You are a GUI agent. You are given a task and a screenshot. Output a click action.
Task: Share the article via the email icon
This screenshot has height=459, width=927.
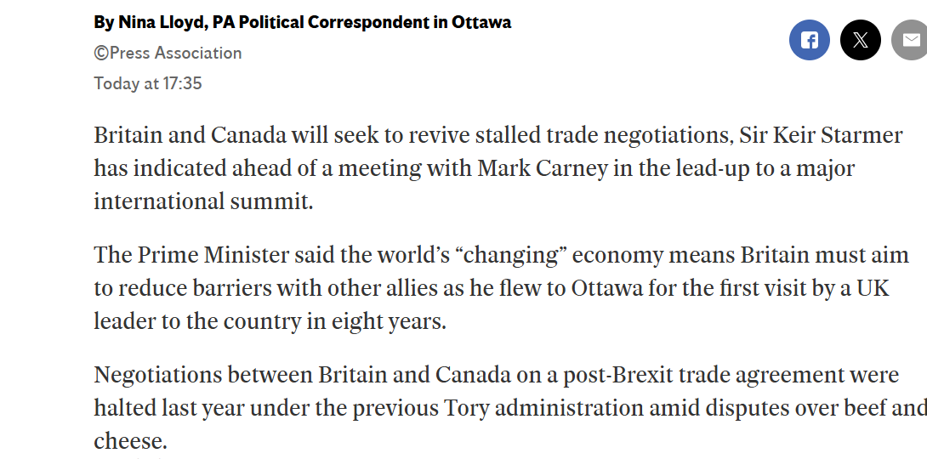coord(909,40)
